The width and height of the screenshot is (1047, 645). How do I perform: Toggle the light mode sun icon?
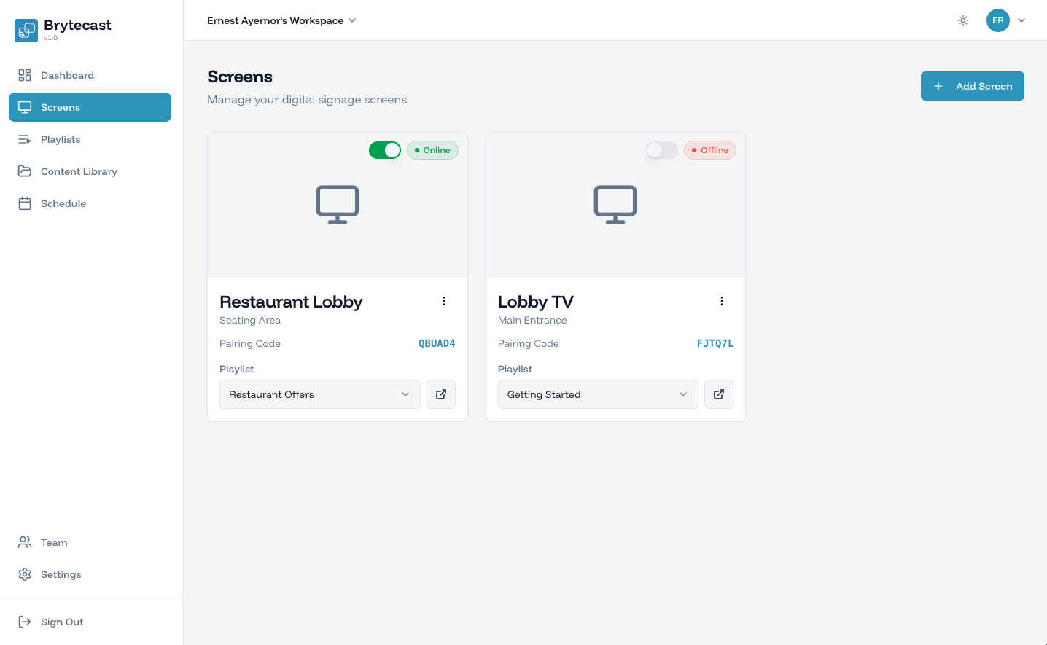pos(963,20)
